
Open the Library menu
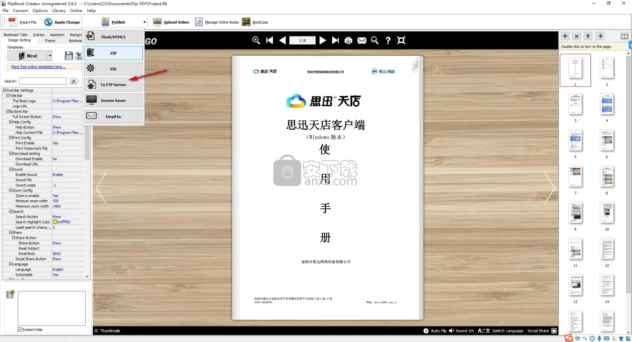[x=59, y=11]
